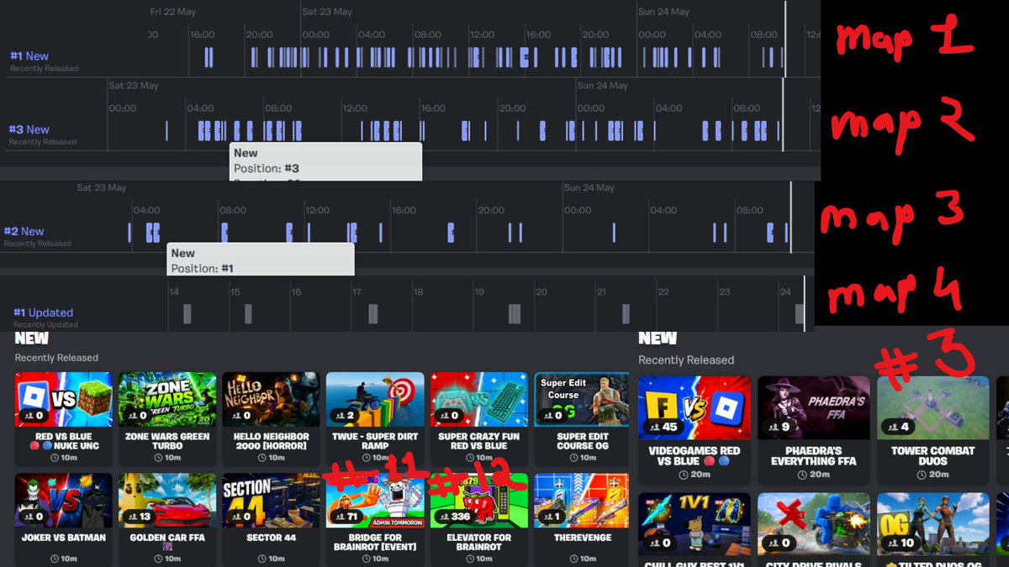Image resolution: width=1009 pixels, height=567 pixels.
Task: Open the CHILL GUY 1V1 thumbnail
Action: pyautogui.click(x=695, y=524)
